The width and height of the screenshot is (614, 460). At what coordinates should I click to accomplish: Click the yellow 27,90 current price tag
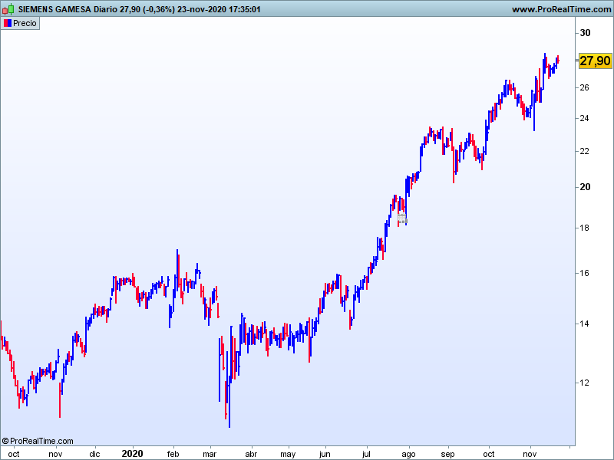coord(595,61)
